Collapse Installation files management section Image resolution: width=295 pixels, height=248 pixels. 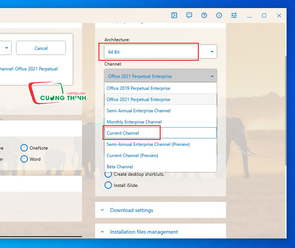[x=161, y=232]
